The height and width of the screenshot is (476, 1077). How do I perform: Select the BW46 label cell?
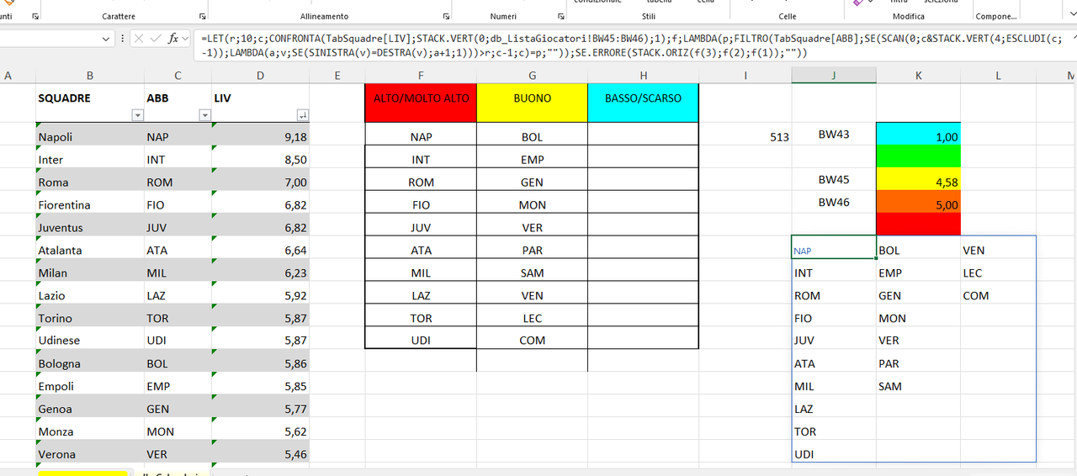pyautogui.click(x=833, y=202)
